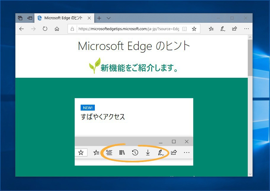
Task: Close the Edge window
Action: click(x=246, y=18)
